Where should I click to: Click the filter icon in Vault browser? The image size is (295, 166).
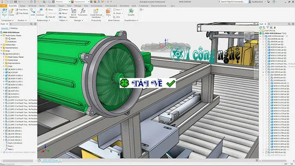pyautogui.click(x=268, y=27)
